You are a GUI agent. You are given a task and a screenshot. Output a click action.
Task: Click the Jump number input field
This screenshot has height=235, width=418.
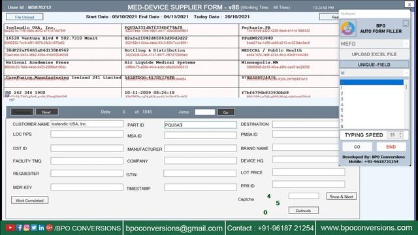pos(204,112)
